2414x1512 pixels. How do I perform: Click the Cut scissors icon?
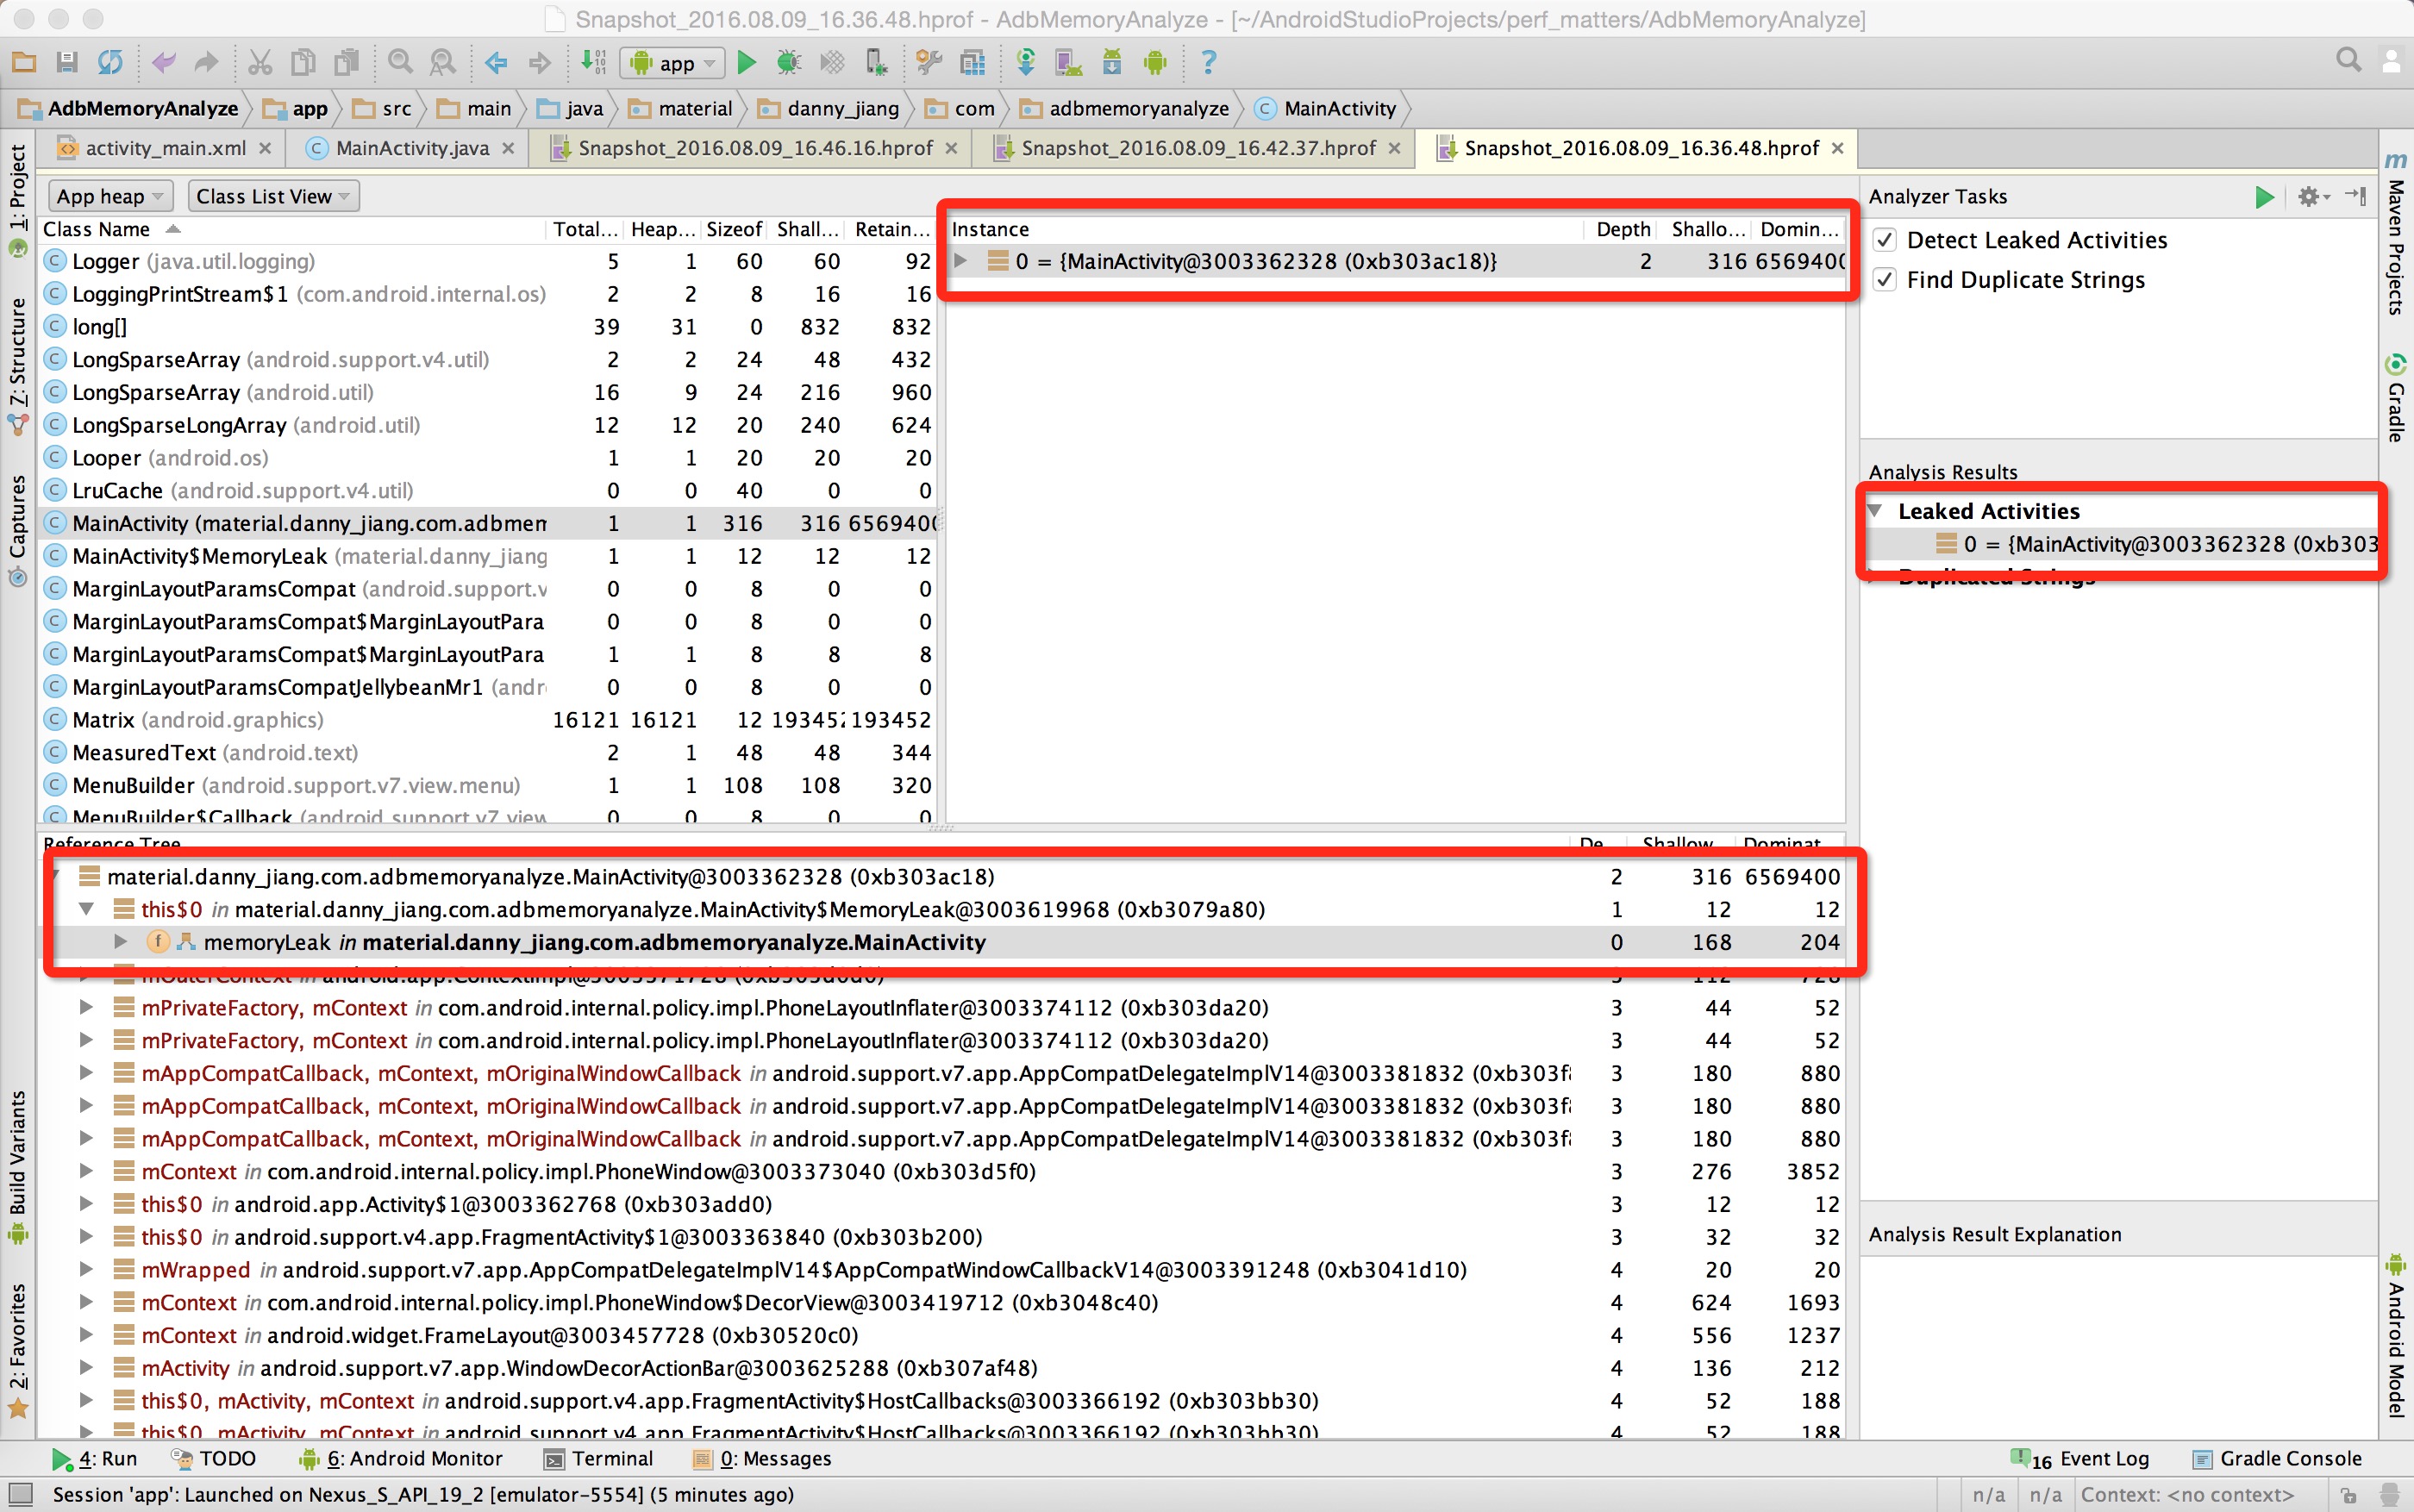pyautogui.click(x=260, y=63)
